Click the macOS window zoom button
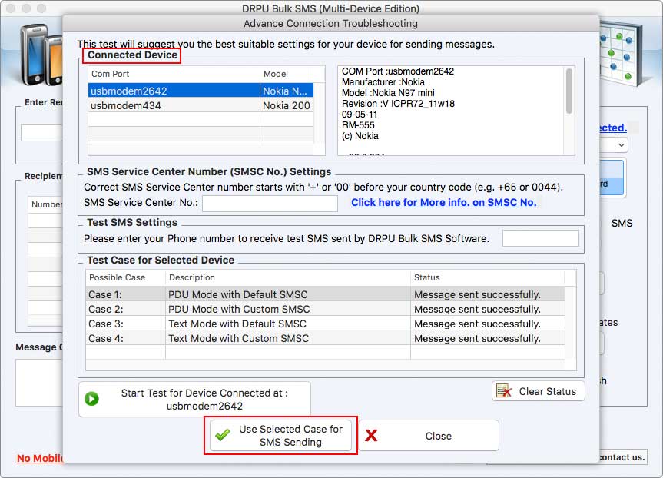Viewport: 663px width, 478px height. coord(41,8)
